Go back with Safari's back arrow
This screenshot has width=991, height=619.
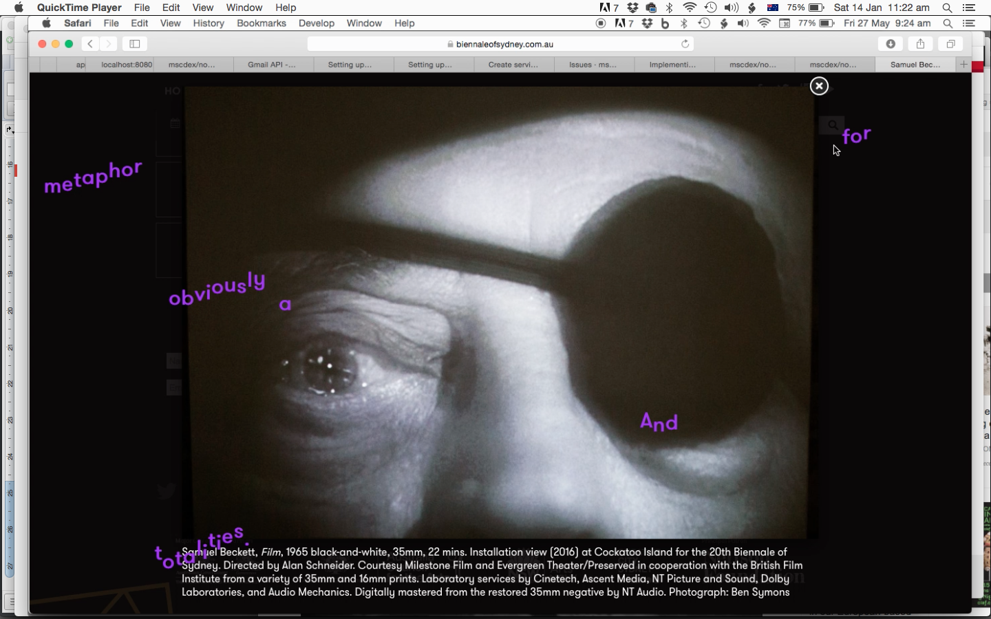tap(90, 44)
